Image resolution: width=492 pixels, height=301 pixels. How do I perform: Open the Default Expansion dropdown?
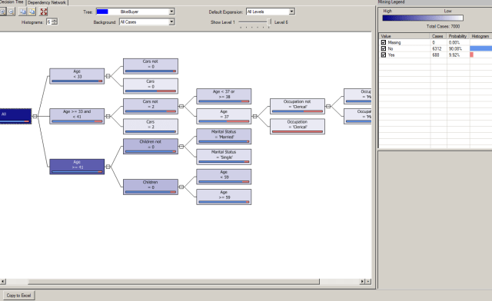pos(292,12)
